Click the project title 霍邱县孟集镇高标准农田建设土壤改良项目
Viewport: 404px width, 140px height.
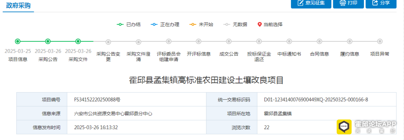click(206, 80)
